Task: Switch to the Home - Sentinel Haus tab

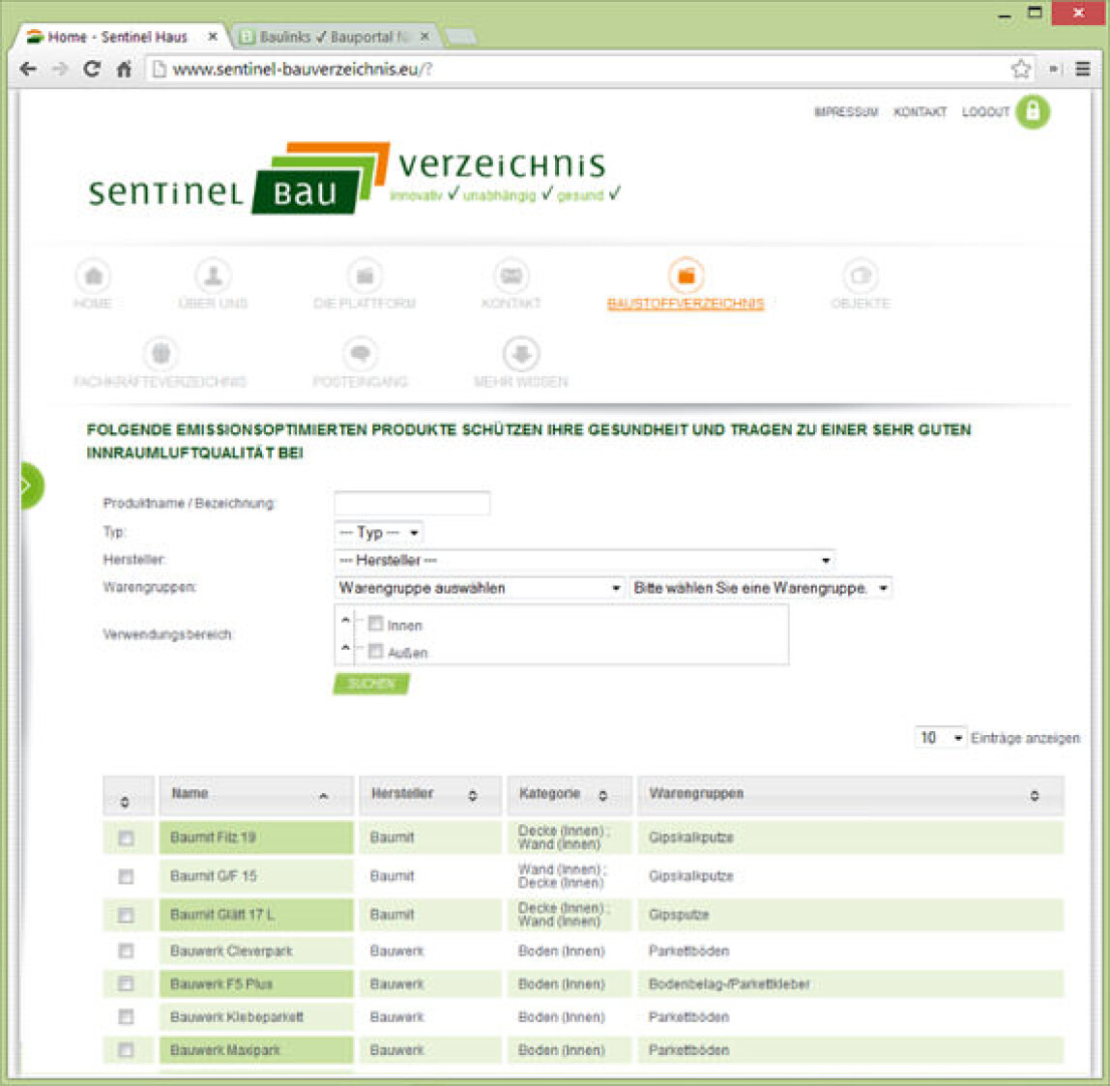Action: click(x=118, y=36)
